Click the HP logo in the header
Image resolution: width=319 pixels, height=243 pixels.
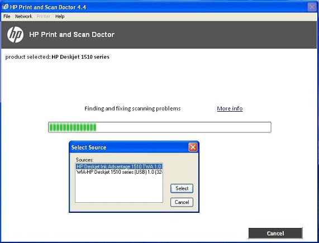(x=15, y=35)
